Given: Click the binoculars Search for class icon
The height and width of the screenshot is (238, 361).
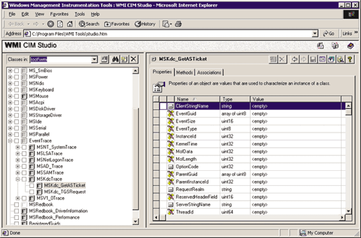Looking at the screenshot, I should [115, 59].
